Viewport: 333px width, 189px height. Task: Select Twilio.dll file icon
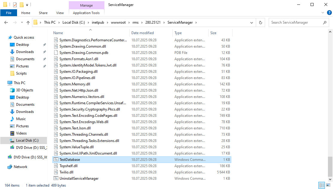(56, 172)
